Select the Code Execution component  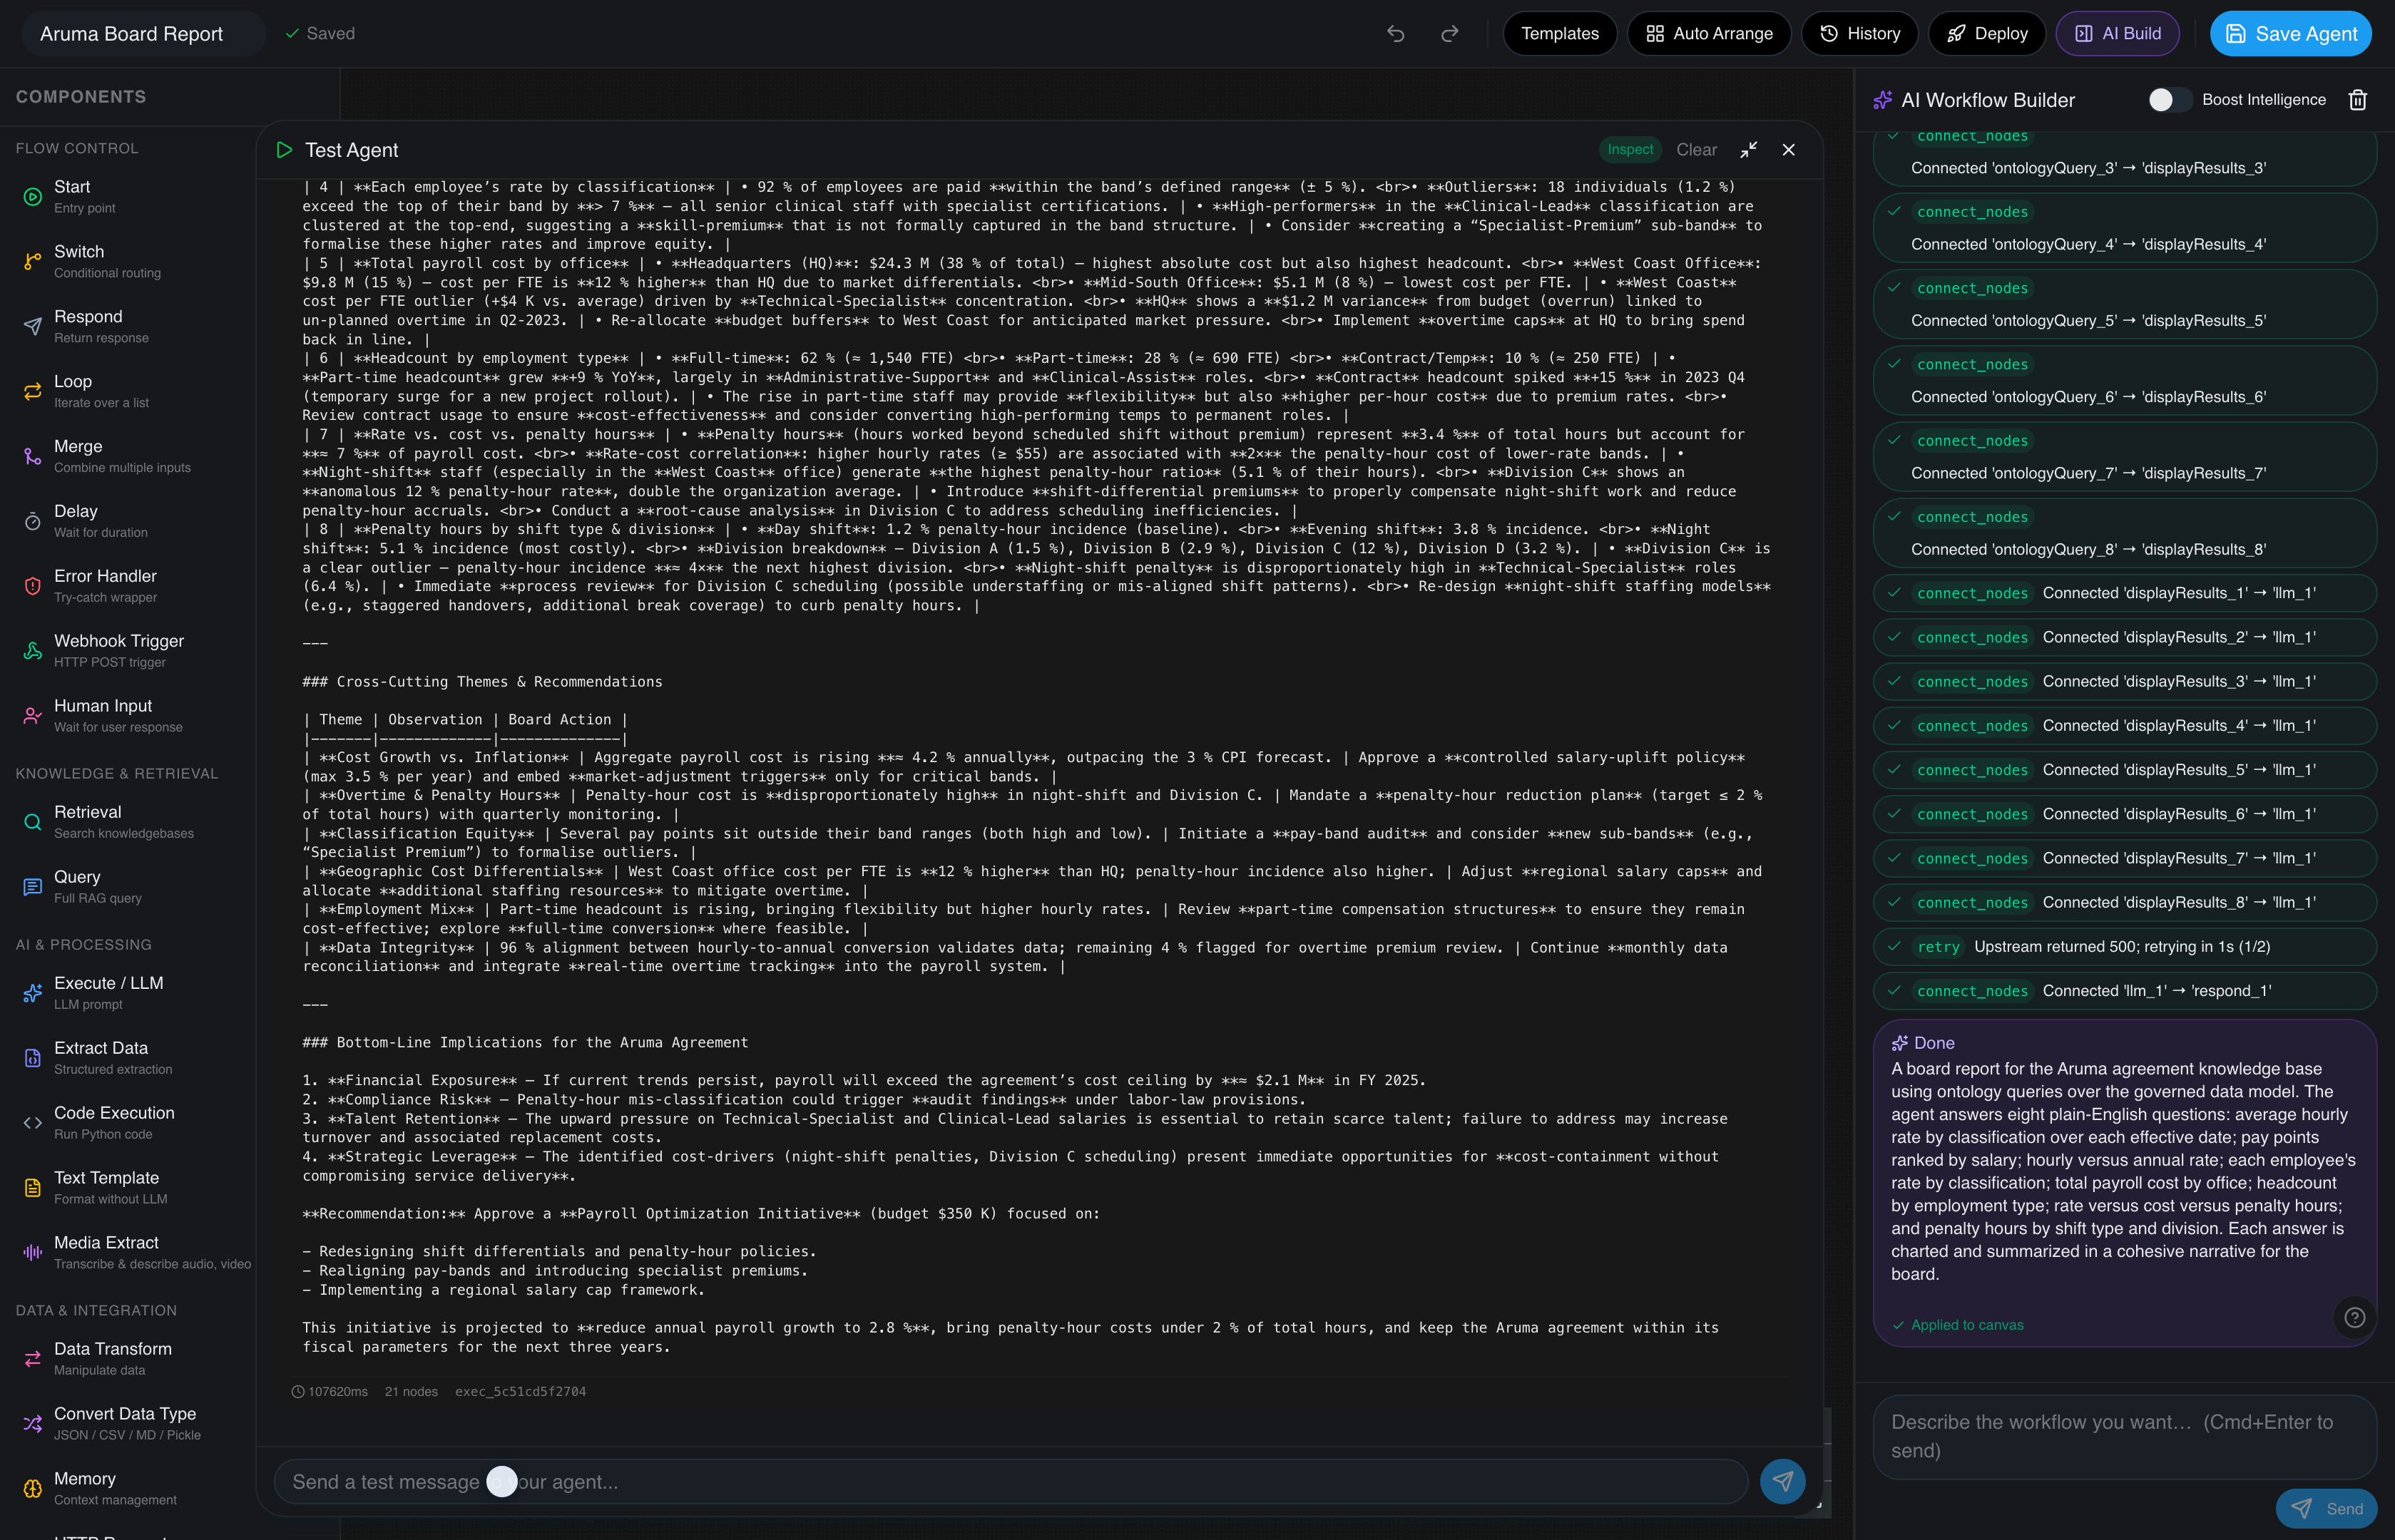[128, 1124]
